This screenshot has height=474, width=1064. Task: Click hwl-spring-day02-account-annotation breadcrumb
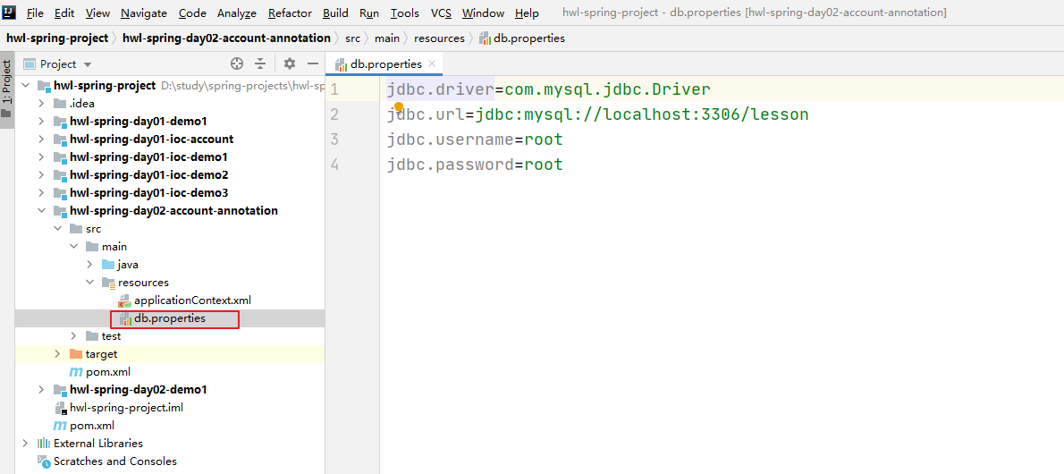[226, 38]
